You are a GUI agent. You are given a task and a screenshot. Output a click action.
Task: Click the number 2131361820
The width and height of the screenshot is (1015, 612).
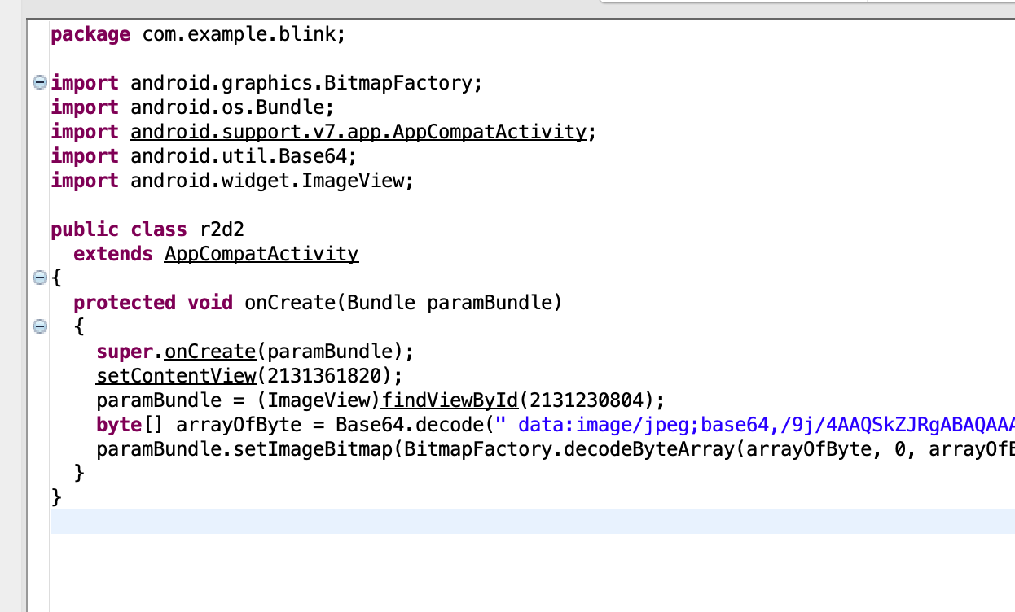tap(324, 376)
